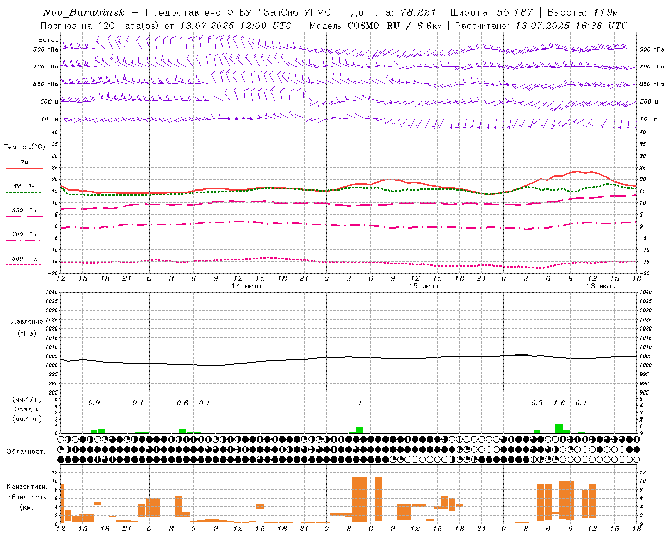The width and height of the screenshot is (667, 533).
Task: Click the 15 июля date label
Action: (x=424, y=286)
